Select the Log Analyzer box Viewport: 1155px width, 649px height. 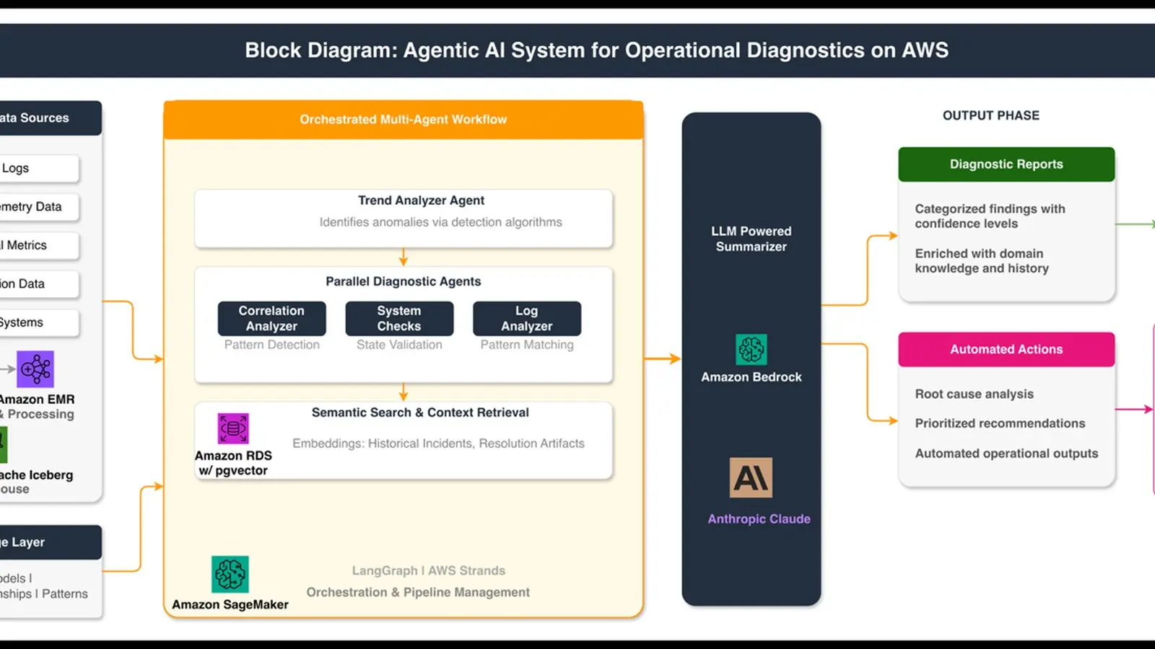point(527,318)
